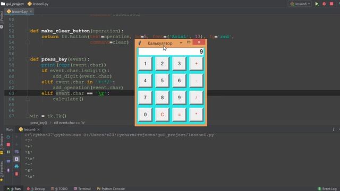340x191 pixels.
Task: Click the up arrow icon in Run panel
Action: (16, 137)
